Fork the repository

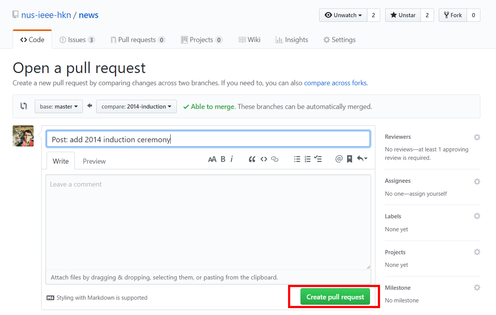click(453, 15)
